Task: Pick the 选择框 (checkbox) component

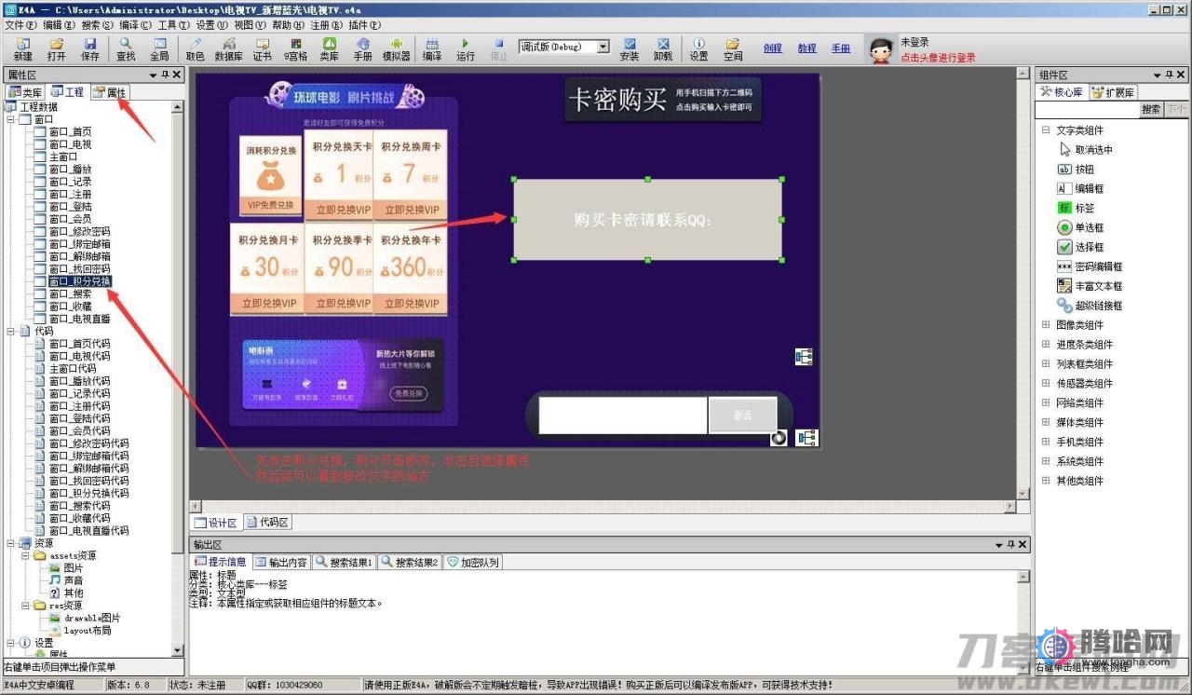Action: tap(1080, 247)
